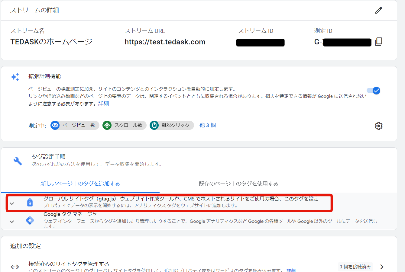Open 接続済みのサイトタグを管理する right arrow
Image resolution: width=405 pixels, height=272 pixels.
tap(382, 267)
